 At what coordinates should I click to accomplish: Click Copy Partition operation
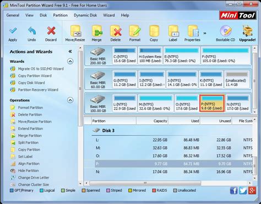(x=25, y=149)
